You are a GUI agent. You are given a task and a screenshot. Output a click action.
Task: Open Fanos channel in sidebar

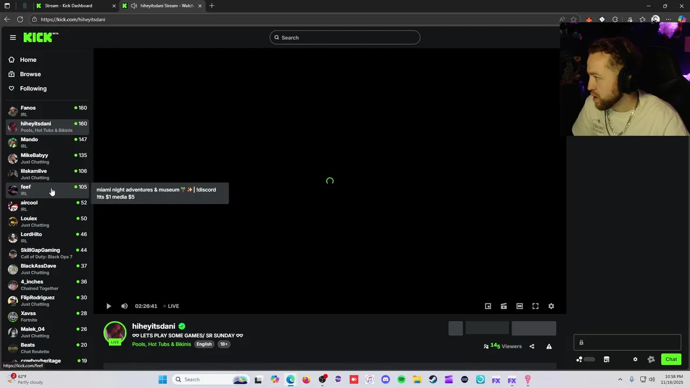(x=47, y=111)
